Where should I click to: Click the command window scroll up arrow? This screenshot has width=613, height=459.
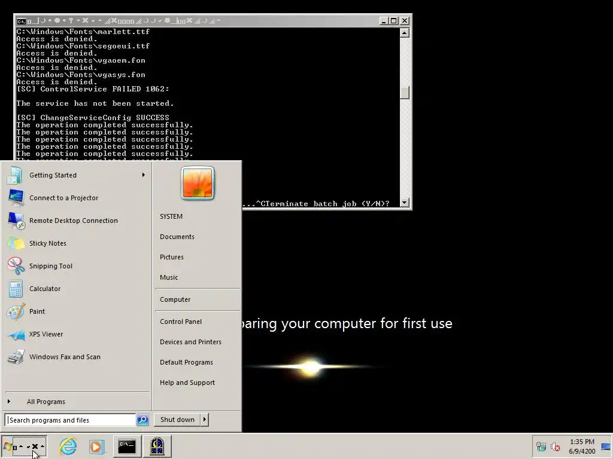[405, 33]
